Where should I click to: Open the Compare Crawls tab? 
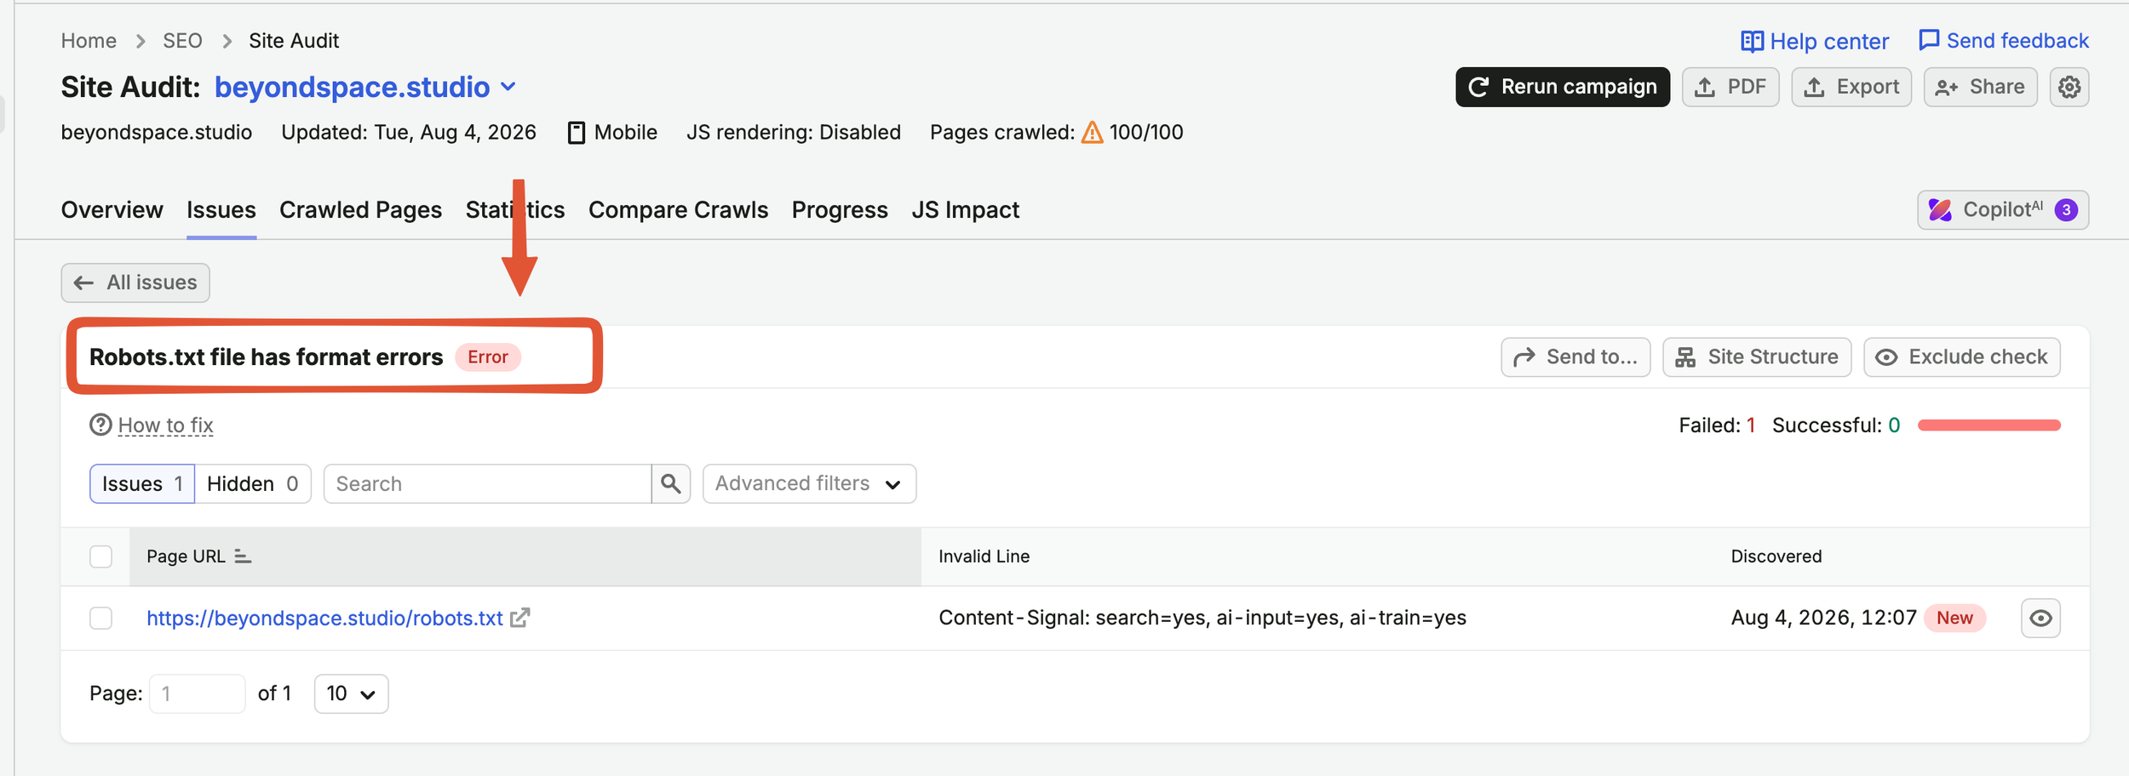coord(678,210)
